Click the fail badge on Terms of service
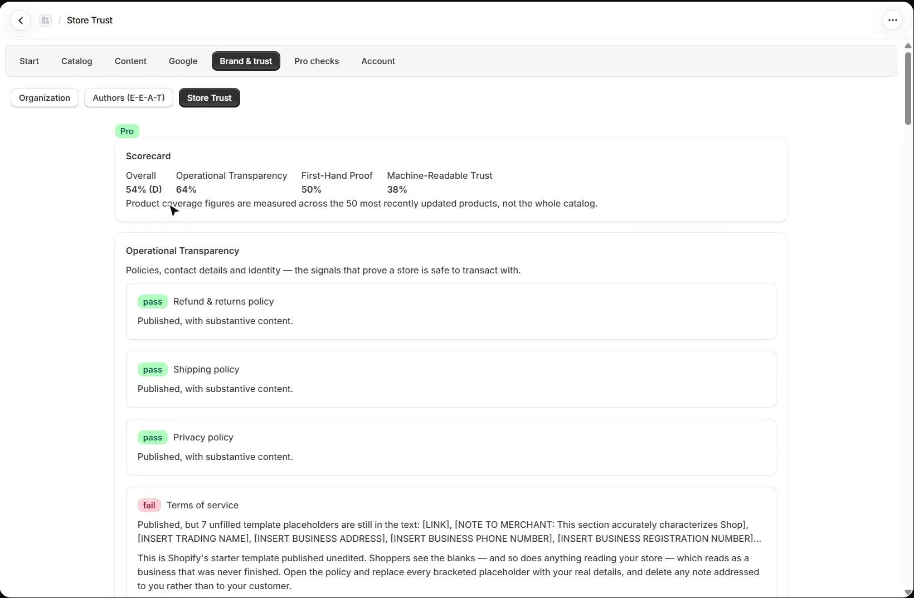Image resolution: width=914 pixels, height=598 pixels. [x=149, y=506]
